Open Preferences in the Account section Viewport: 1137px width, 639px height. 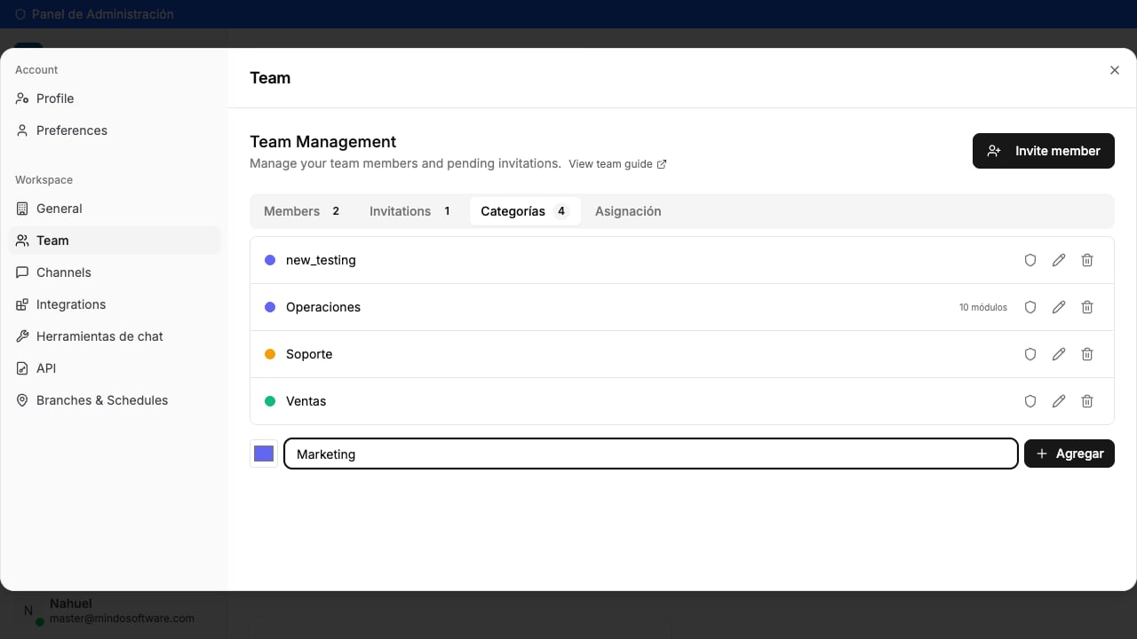pyautogui.click(x=115, y=130)
